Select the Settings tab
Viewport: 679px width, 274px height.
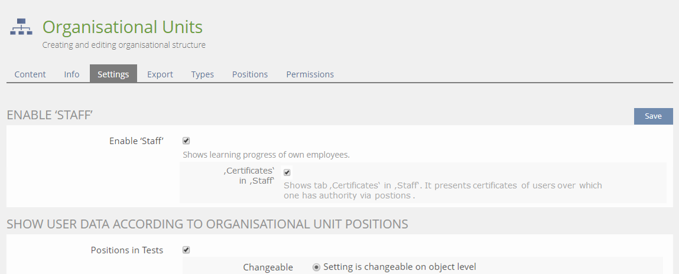point(113,74)
